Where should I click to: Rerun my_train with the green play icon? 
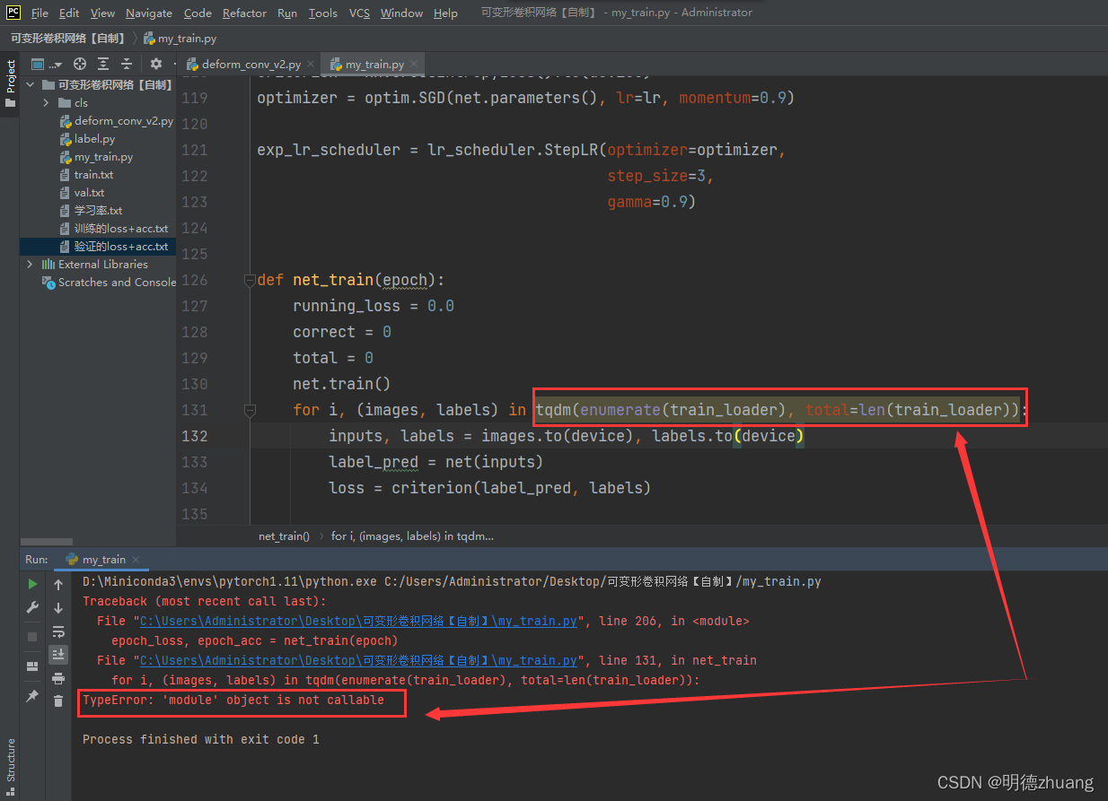click(33, 584)
